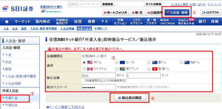Open the 保険 nav tab

215,22
